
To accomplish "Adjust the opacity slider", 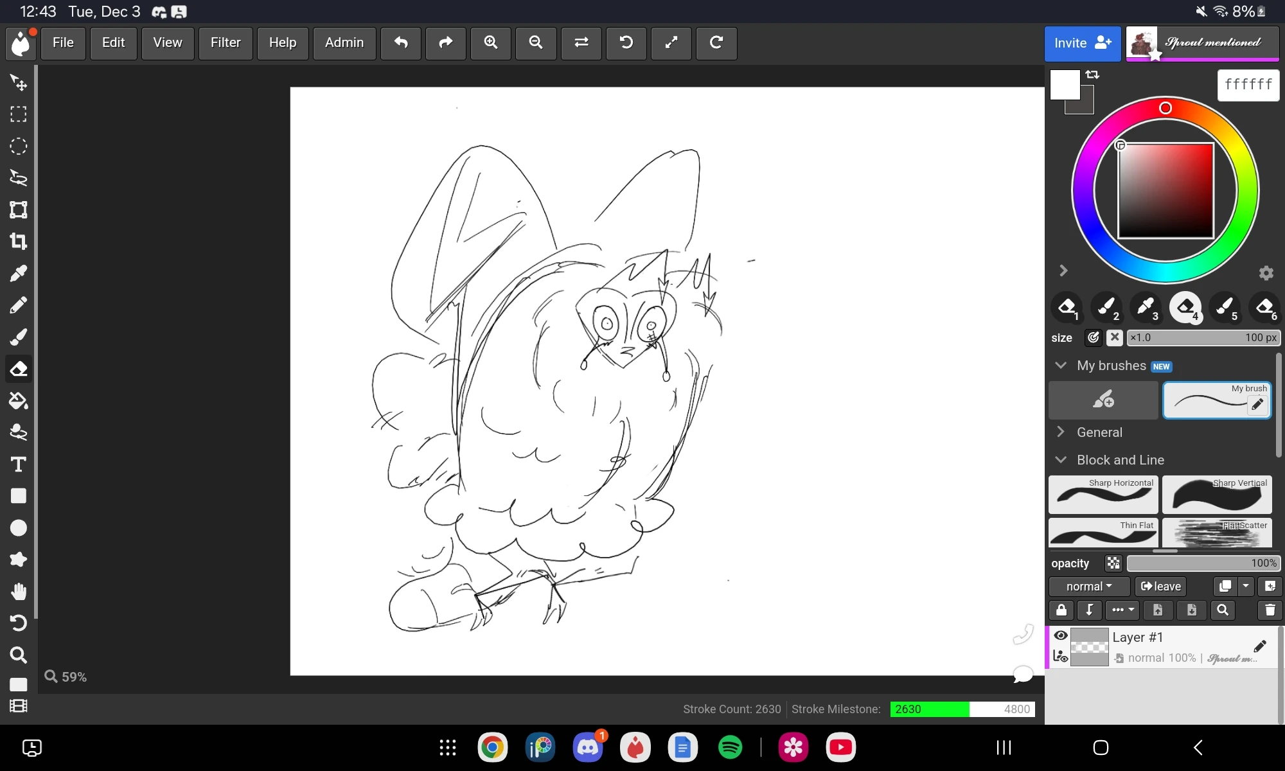I will pyautogui.click(x=1203, y=563).
